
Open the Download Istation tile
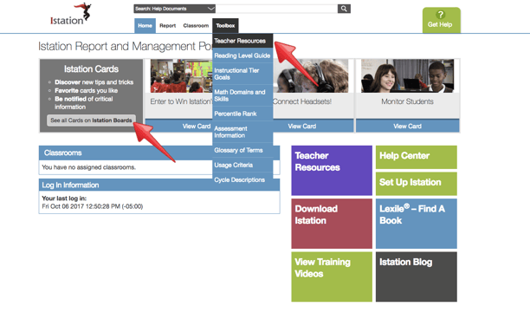[x=332, y=224]
